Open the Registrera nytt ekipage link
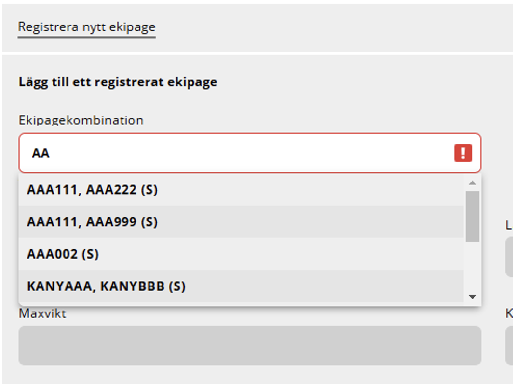The height and width of the screenshot is (390, 515). pyautogui.click(x=87, y=27)
